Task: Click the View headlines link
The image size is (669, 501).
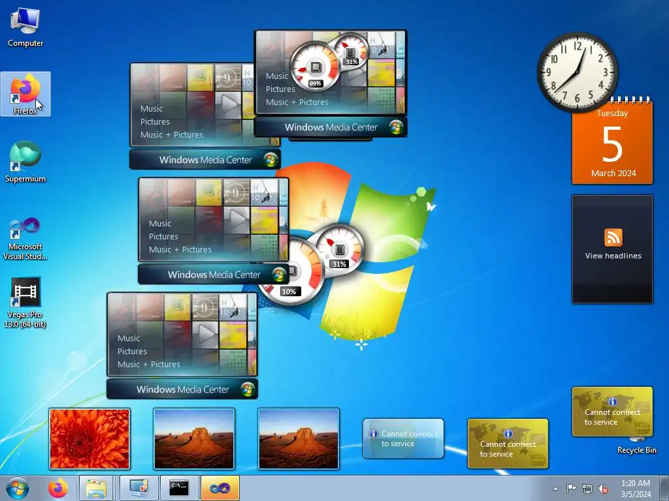Action: click(613, 256)
